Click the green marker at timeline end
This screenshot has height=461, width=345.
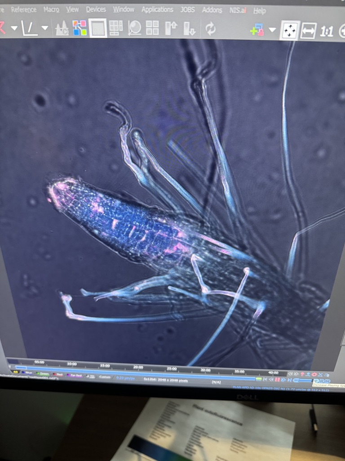click(259, 379)
